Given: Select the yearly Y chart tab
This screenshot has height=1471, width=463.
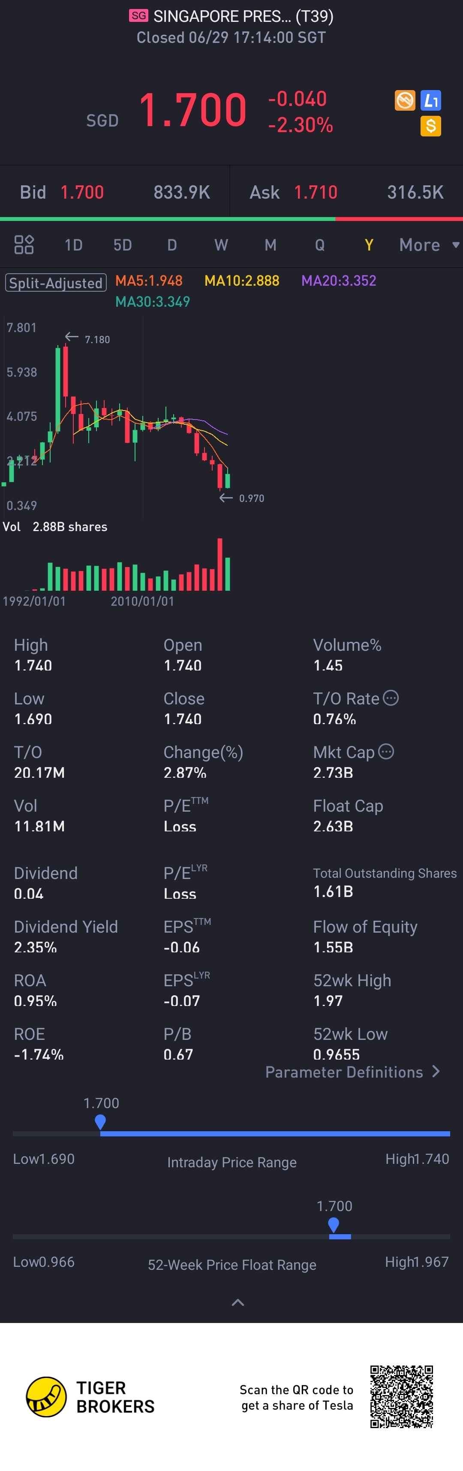Looking at the screenshot, I should [x=369, y=245].
